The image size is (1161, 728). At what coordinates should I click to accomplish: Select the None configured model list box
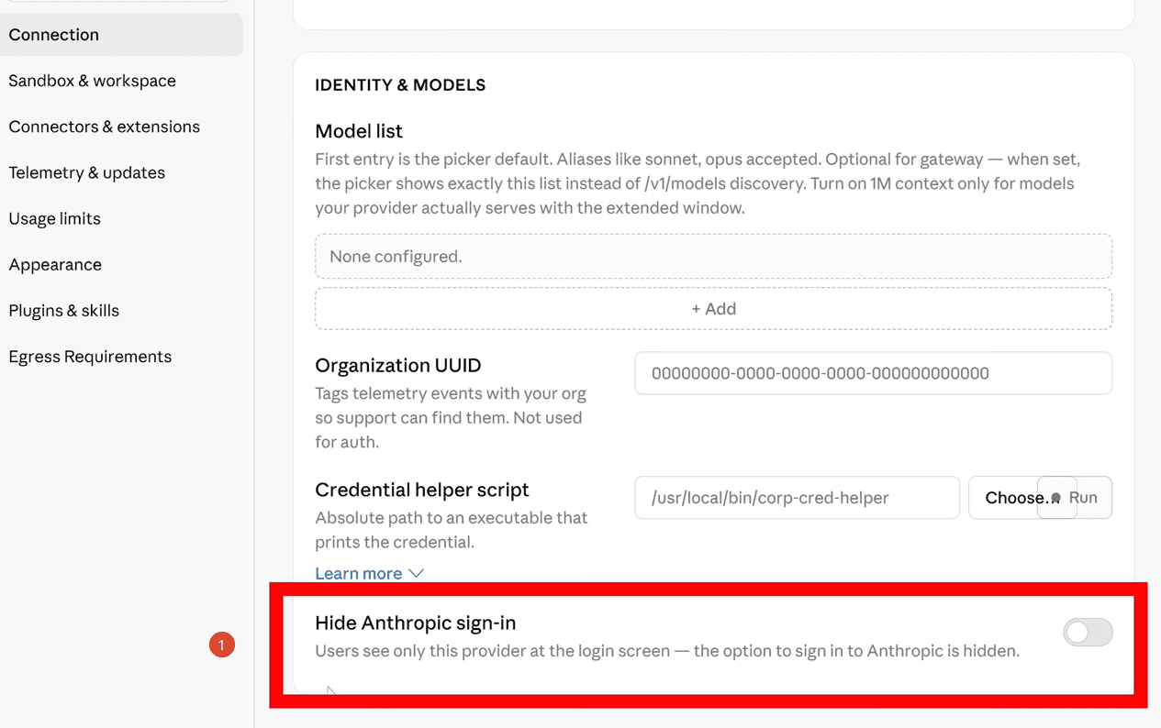(x=713, y=257)
